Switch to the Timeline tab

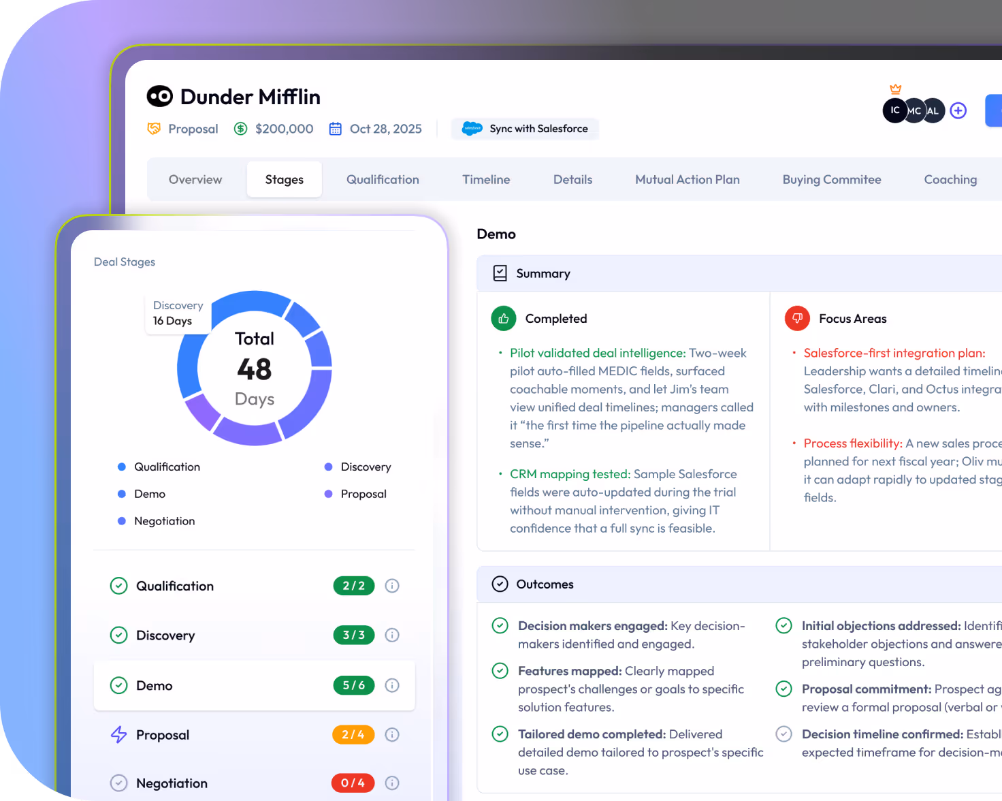485,179
